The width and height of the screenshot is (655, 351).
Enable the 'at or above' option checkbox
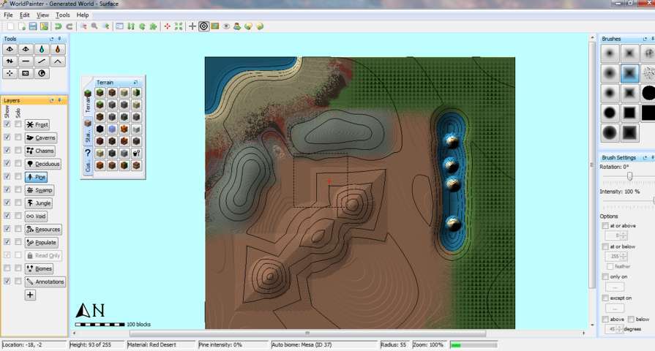605,226
